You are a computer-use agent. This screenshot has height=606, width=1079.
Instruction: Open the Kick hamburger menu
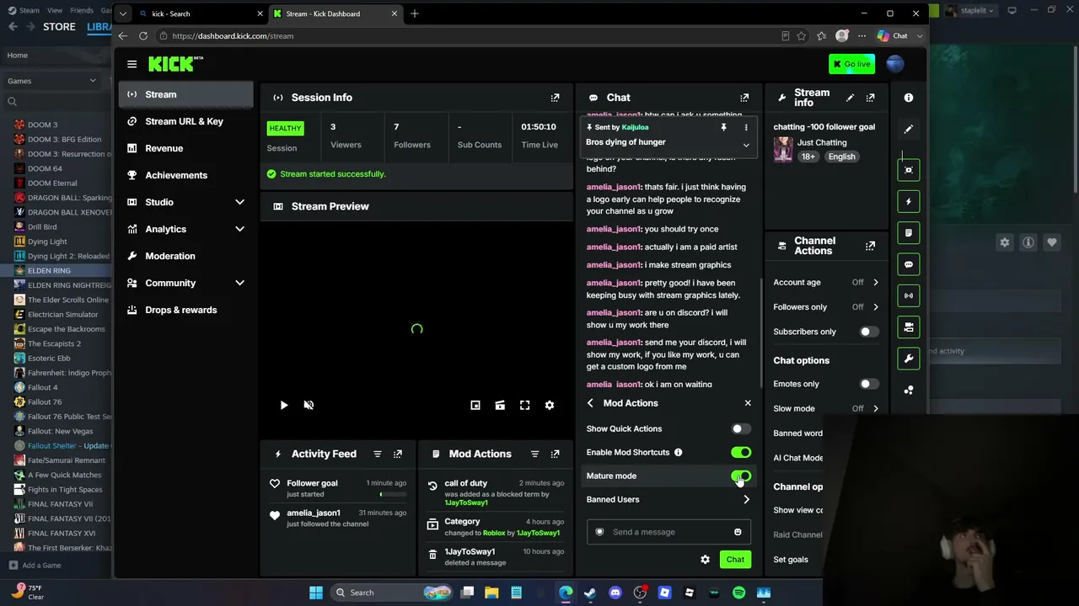point(132,64)
